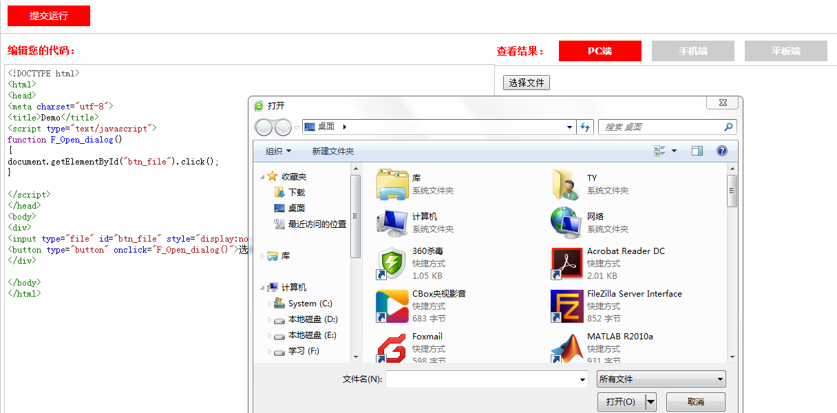This screenshot has width=837, height=413.
Task: Select the Foxmail shortcut icon
Action: point(392,348)
